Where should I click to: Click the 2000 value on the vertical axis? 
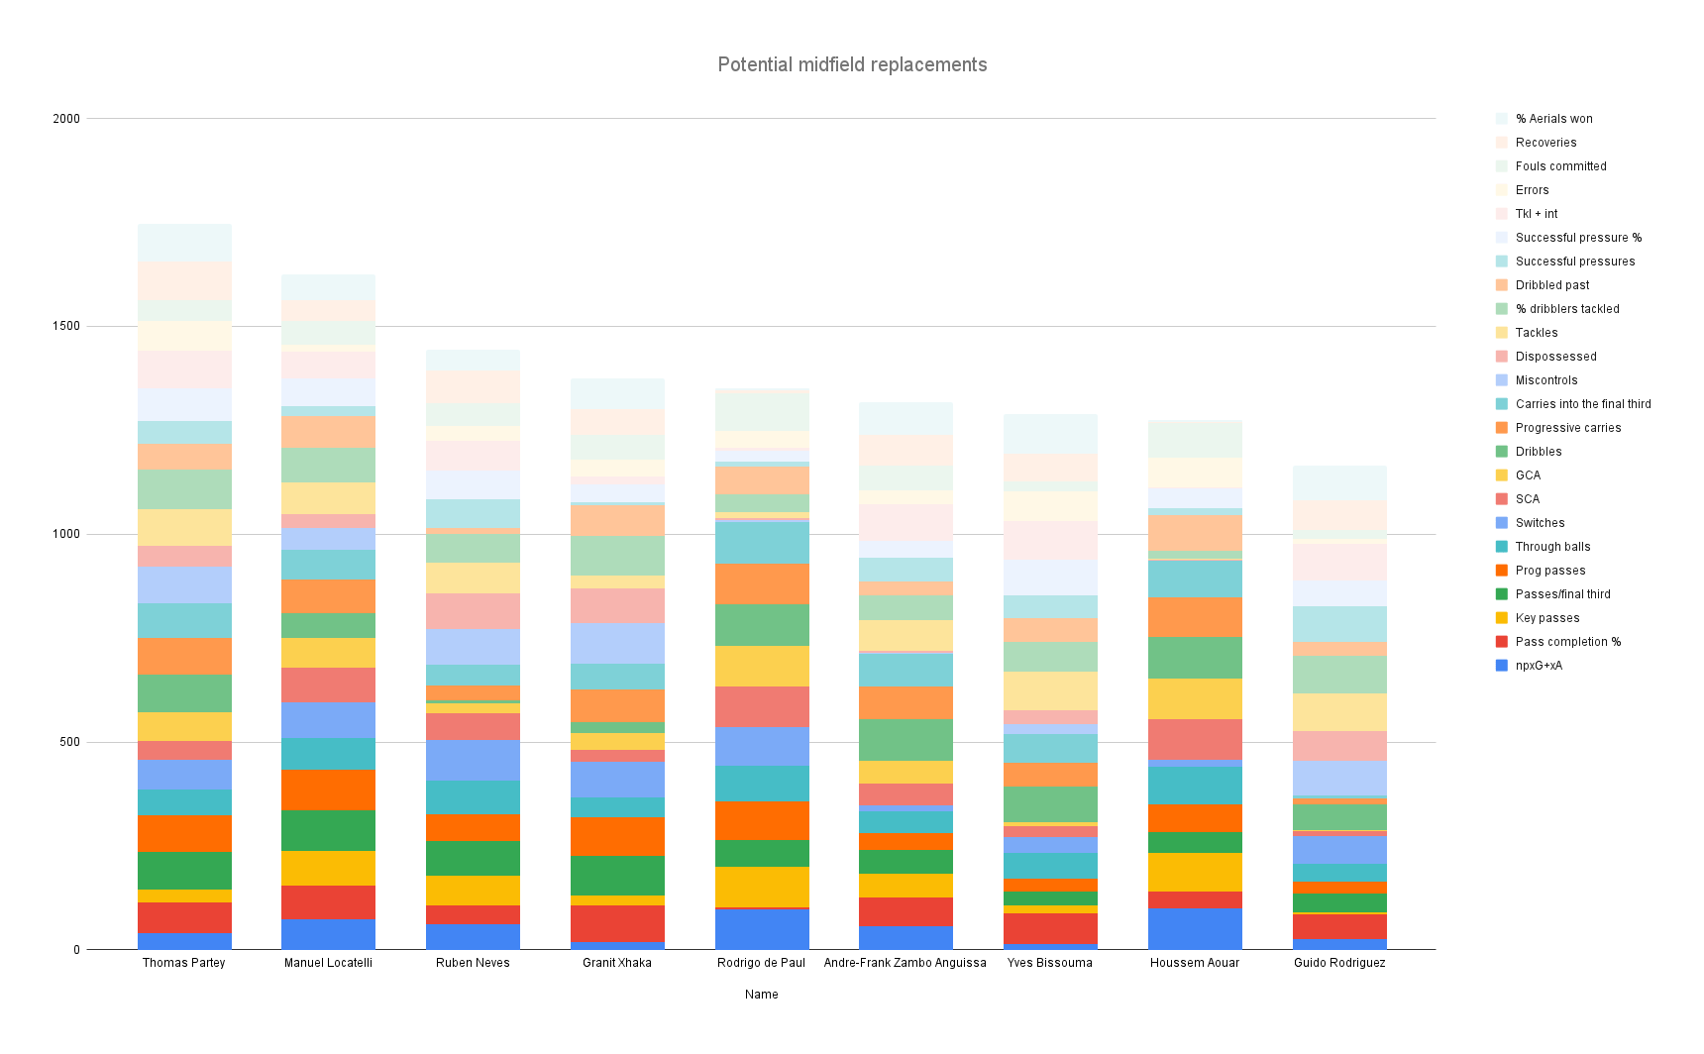(x=66, y=119)
